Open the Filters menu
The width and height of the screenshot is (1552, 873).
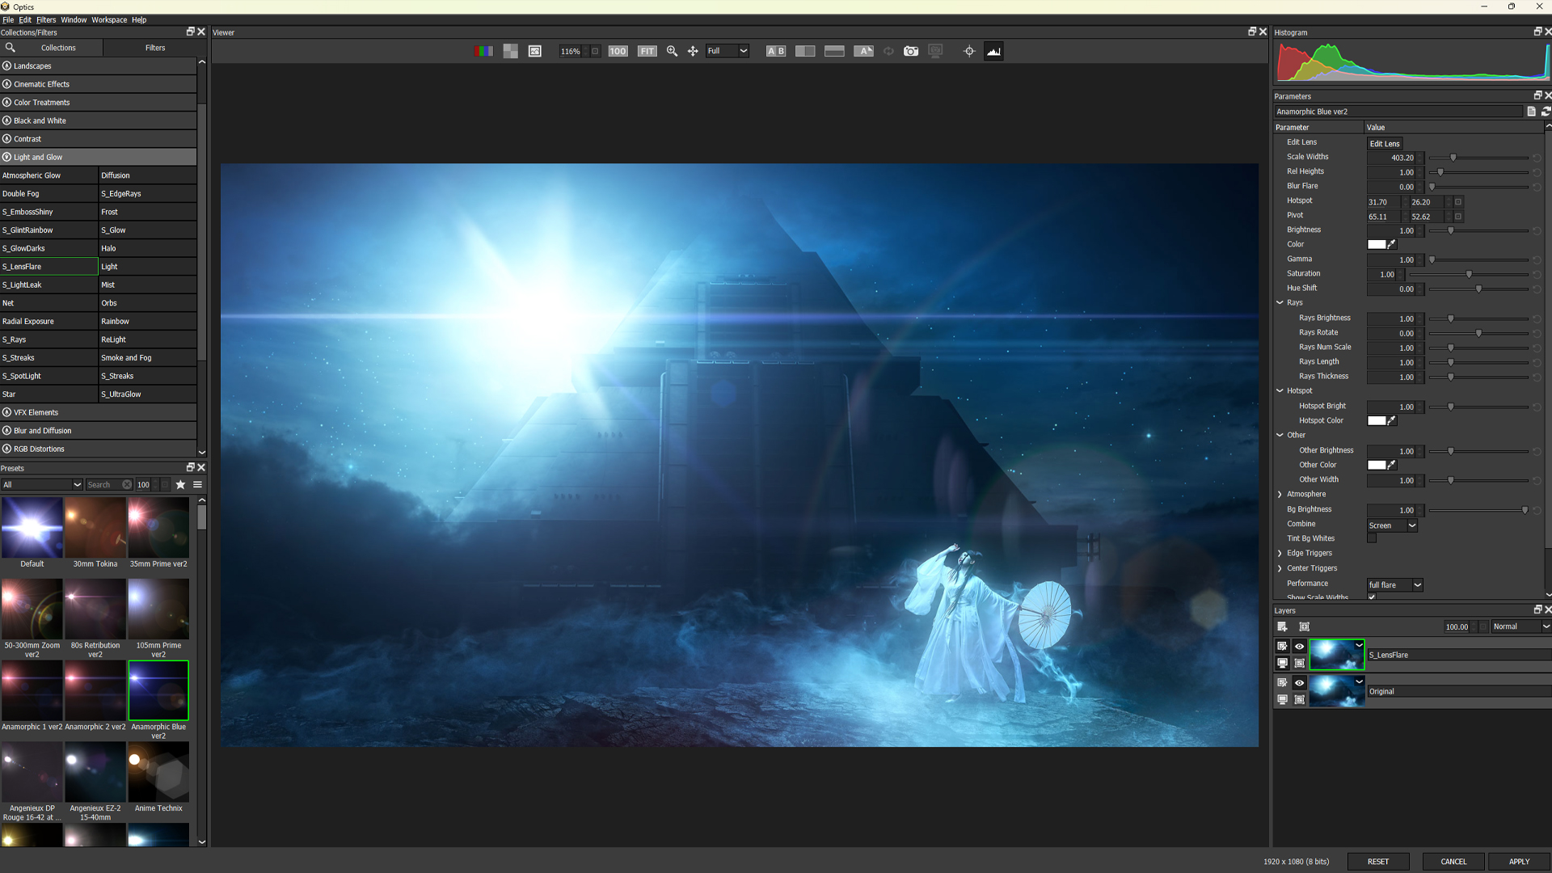click(x=46, y=20)
